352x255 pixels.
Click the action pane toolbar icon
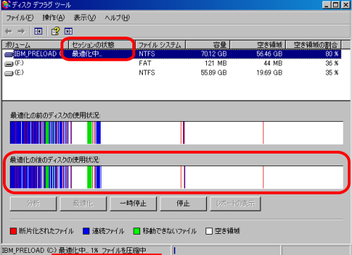[68, 31]
